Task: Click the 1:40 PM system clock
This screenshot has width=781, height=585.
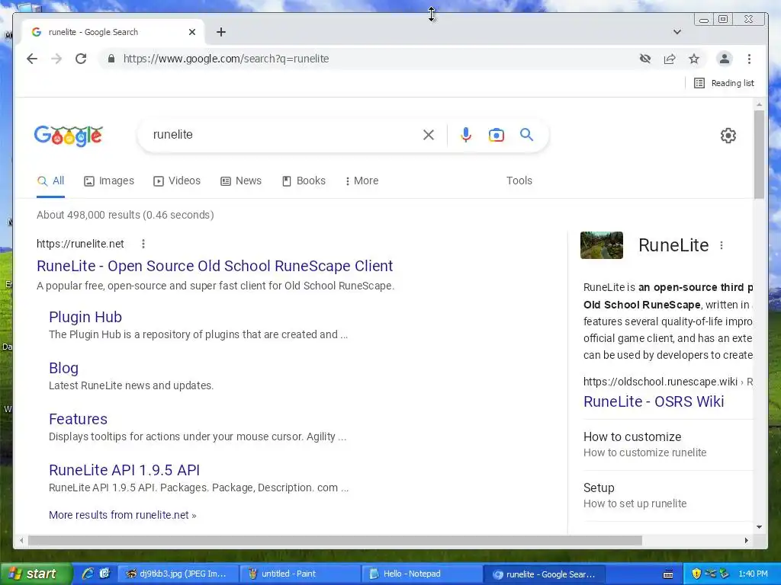Action: (753, 574)
